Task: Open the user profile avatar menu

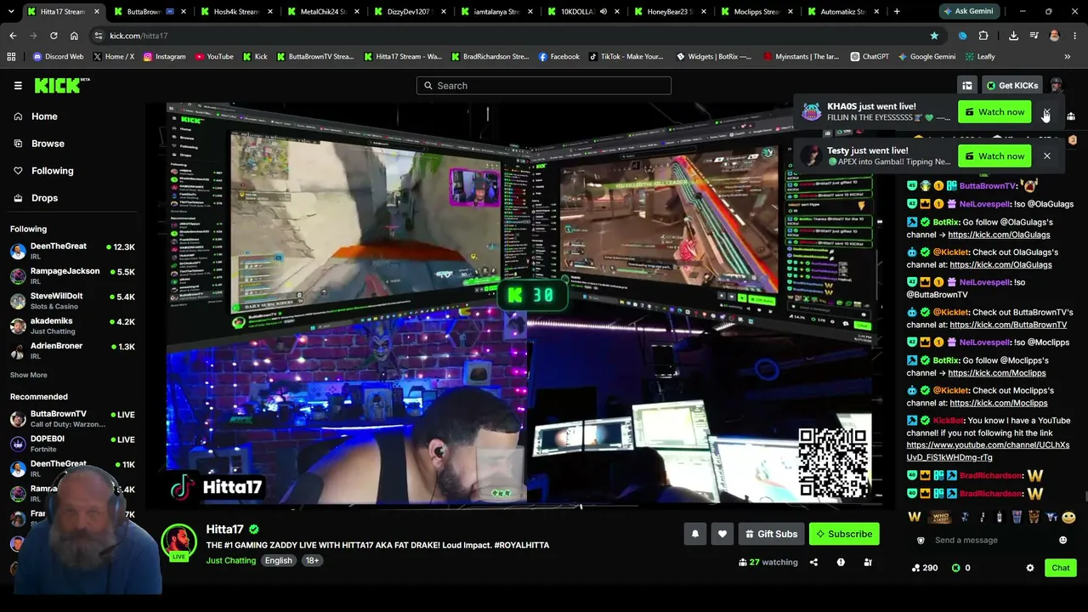Action: (1057, 85)
